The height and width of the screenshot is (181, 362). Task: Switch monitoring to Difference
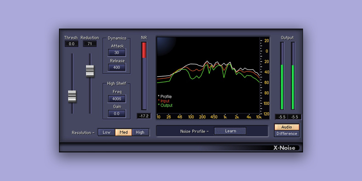point(287,134)
